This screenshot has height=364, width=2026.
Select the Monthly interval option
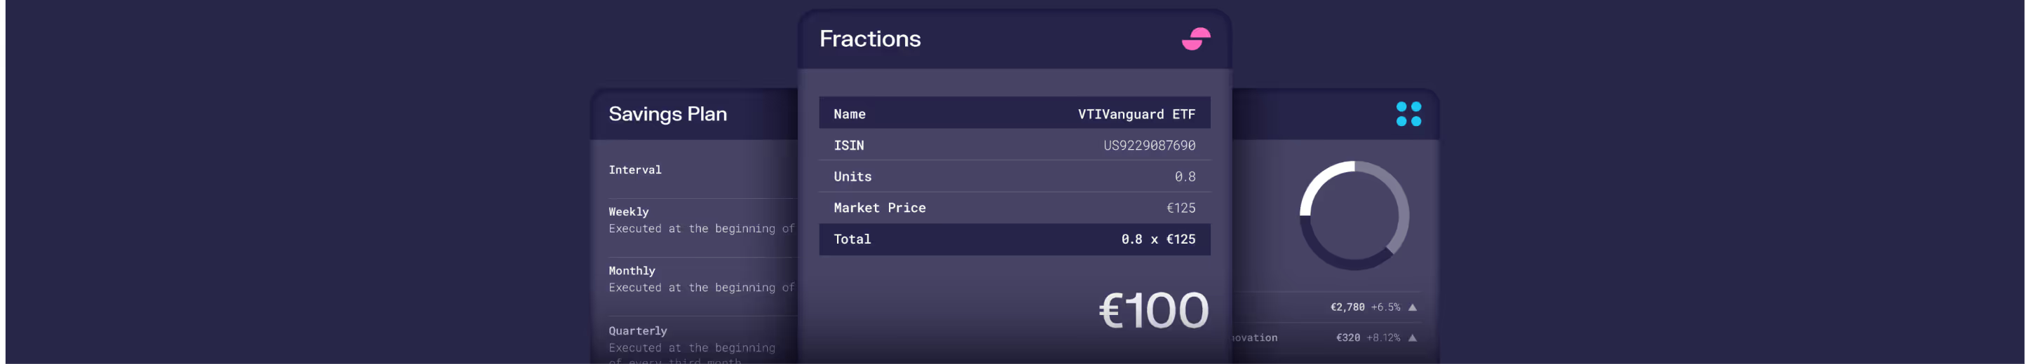(632, 271)
